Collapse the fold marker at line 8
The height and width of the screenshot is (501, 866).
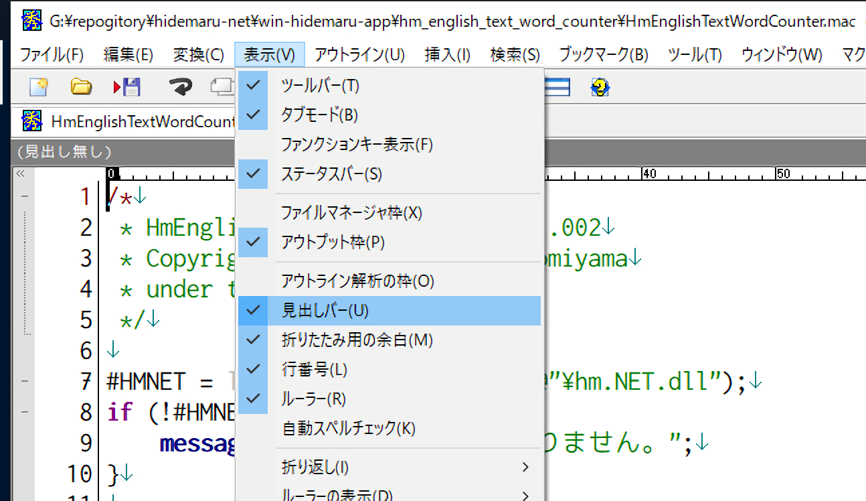click(25, 412)
